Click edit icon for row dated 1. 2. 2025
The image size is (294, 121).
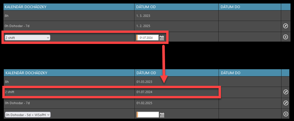click(x=286, y=26)
